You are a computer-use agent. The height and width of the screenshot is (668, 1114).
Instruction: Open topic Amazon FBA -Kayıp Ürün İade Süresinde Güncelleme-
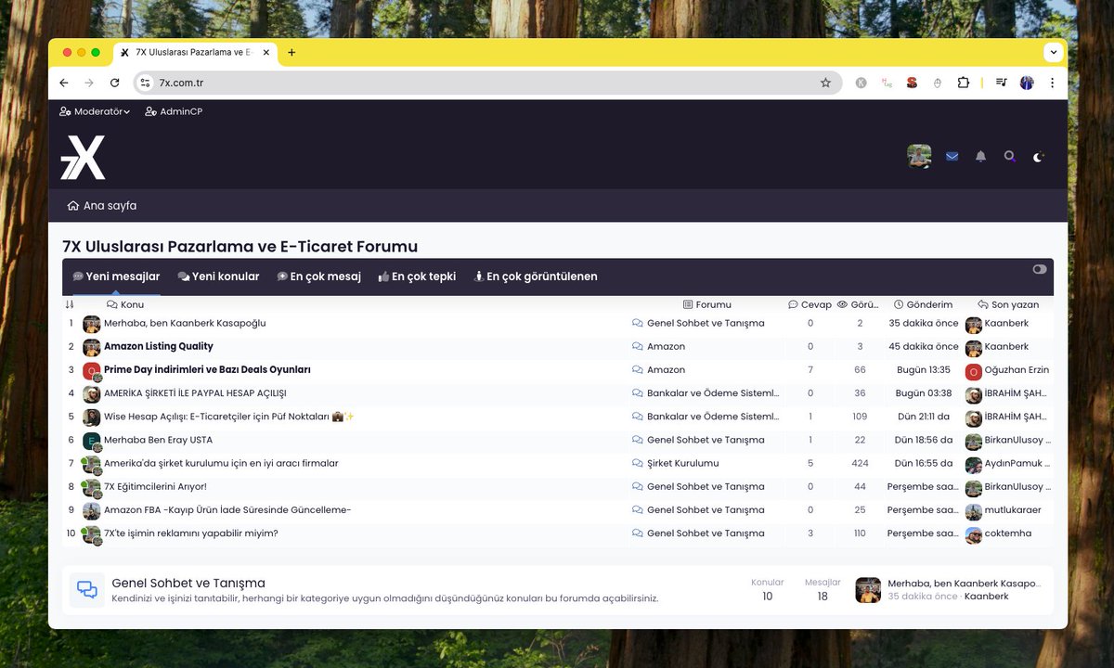click(227, 509)
